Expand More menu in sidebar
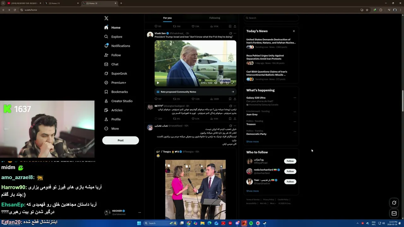This screenshot has width=404, height=227. pyautogui.click(x=111, y=129)
